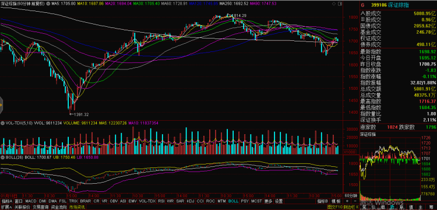Switch to the DMI indicator tab
Viewport: 437px width, 210px height.
[x=43, y=201]
